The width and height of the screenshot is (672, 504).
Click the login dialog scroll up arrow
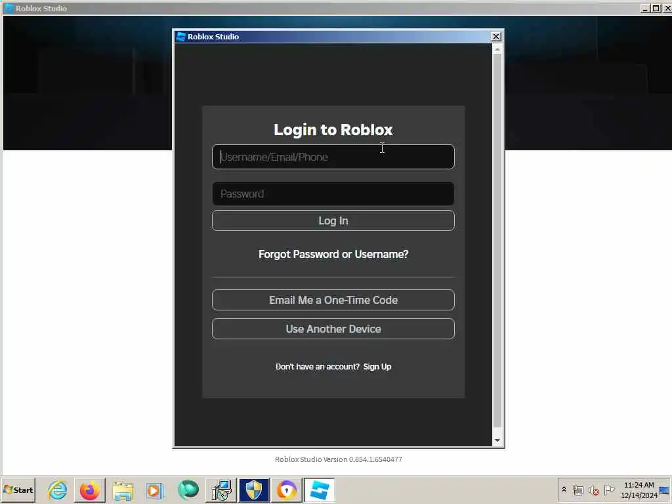pos(497,49)
